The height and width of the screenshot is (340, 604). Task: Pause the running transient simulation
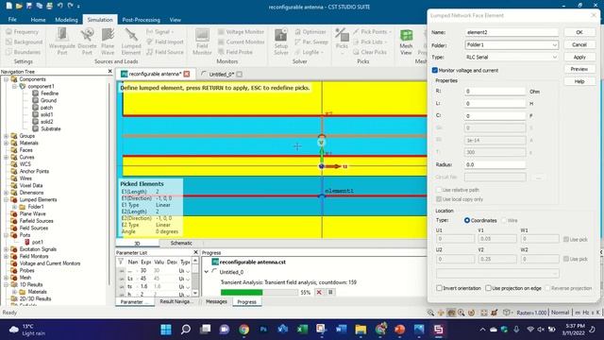click(x=330, y=292)
